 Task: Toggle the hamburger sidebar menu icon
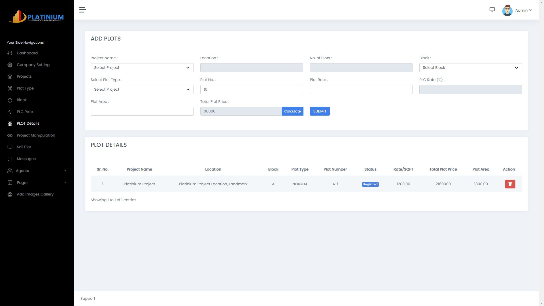(82, 10)
